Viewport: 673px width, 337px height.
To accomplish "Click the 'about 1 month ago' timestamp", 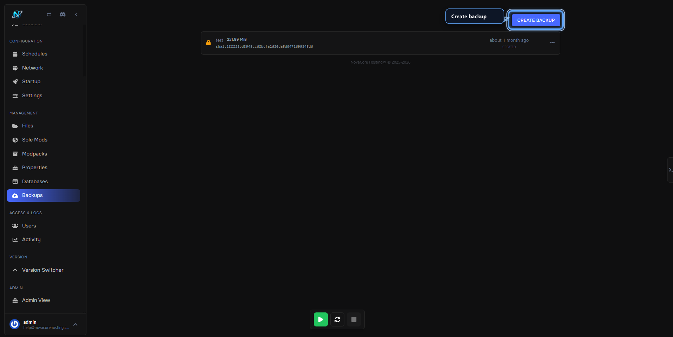I will click(509, 40).
